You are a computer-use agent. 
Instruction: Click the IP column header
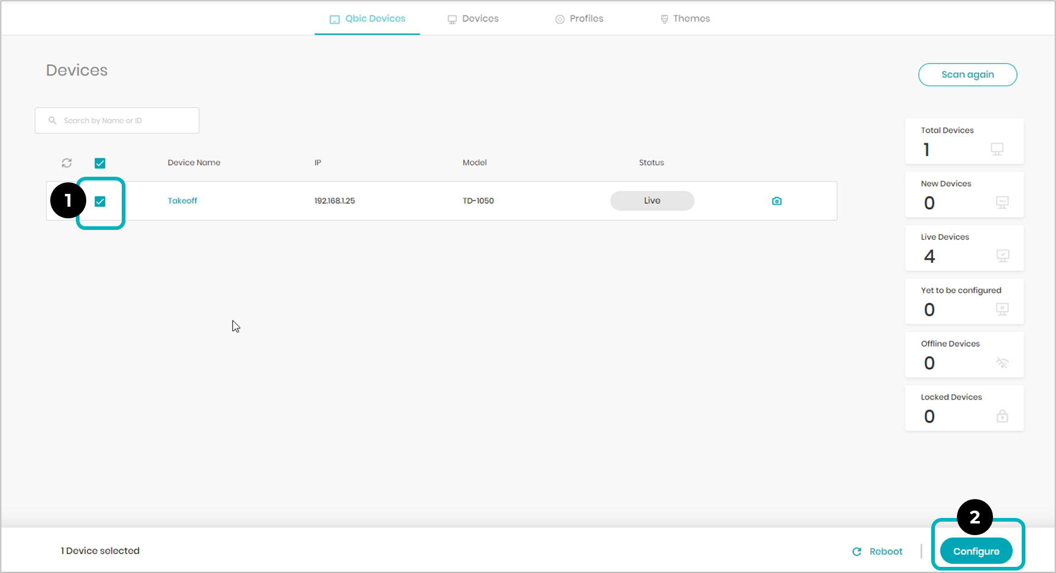tap(318, 163)
